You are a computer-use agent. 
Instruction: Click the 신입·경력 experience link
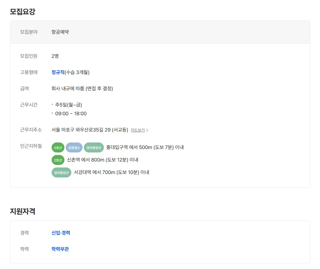pyautogui.click(x=61, y=233)
